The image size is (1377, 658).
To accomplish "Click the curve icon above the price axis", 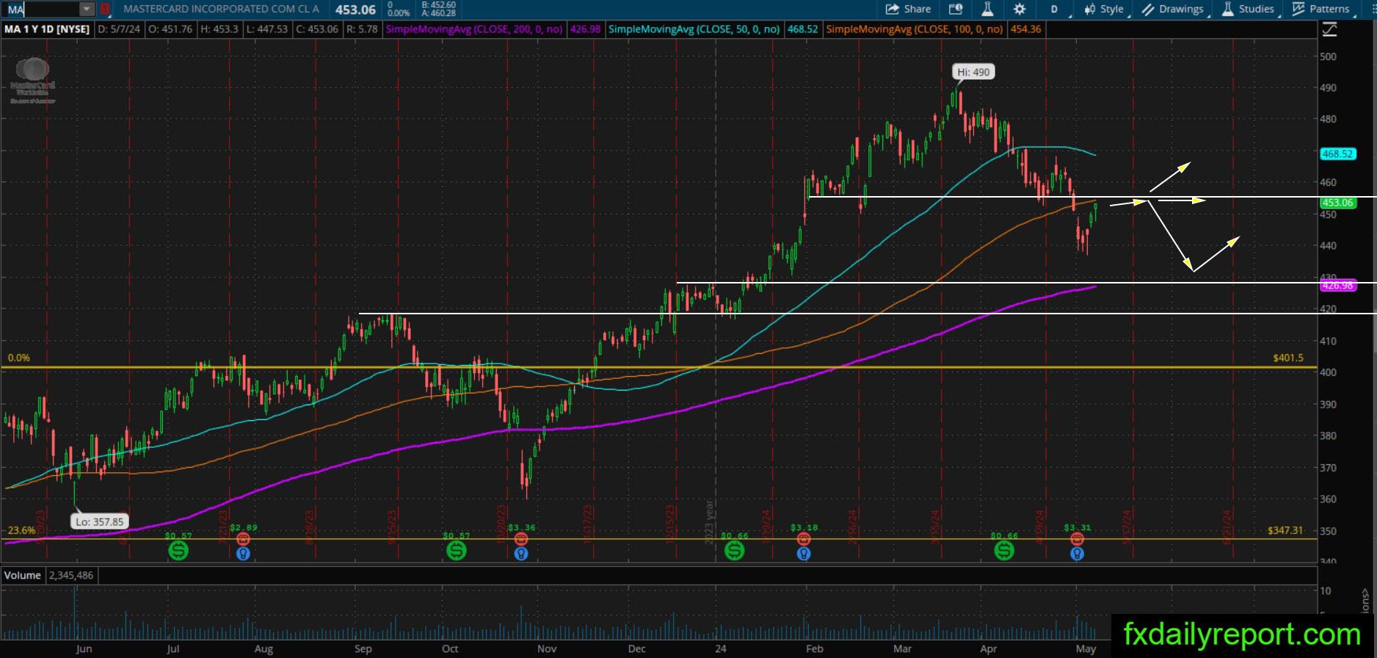I will pyautogui.click(x=1329, y=29).
